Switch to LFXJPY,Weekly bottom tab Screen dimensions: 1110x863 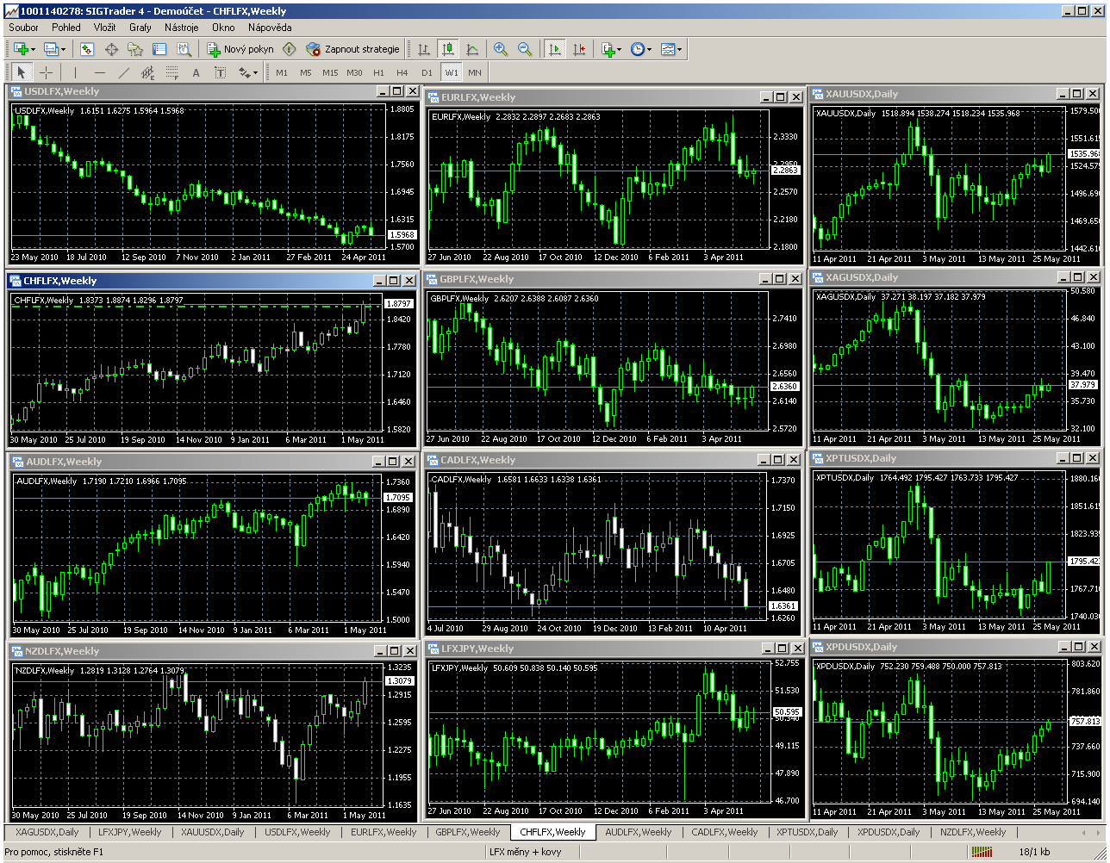(129, 832)
